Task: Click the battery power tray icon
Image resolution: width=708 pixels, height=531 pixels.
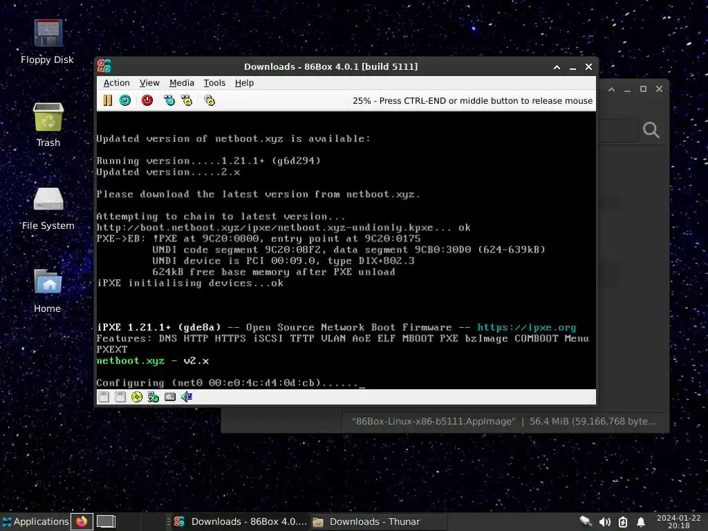Action: (x=623, y=522)
